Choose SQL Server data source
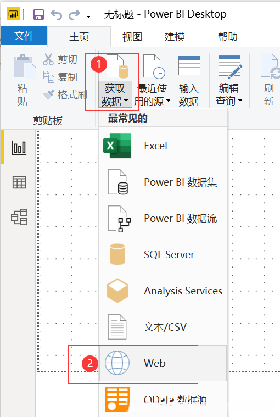Image resolution: width=280 pixels, height=417 pixels. tap(163, 254)
